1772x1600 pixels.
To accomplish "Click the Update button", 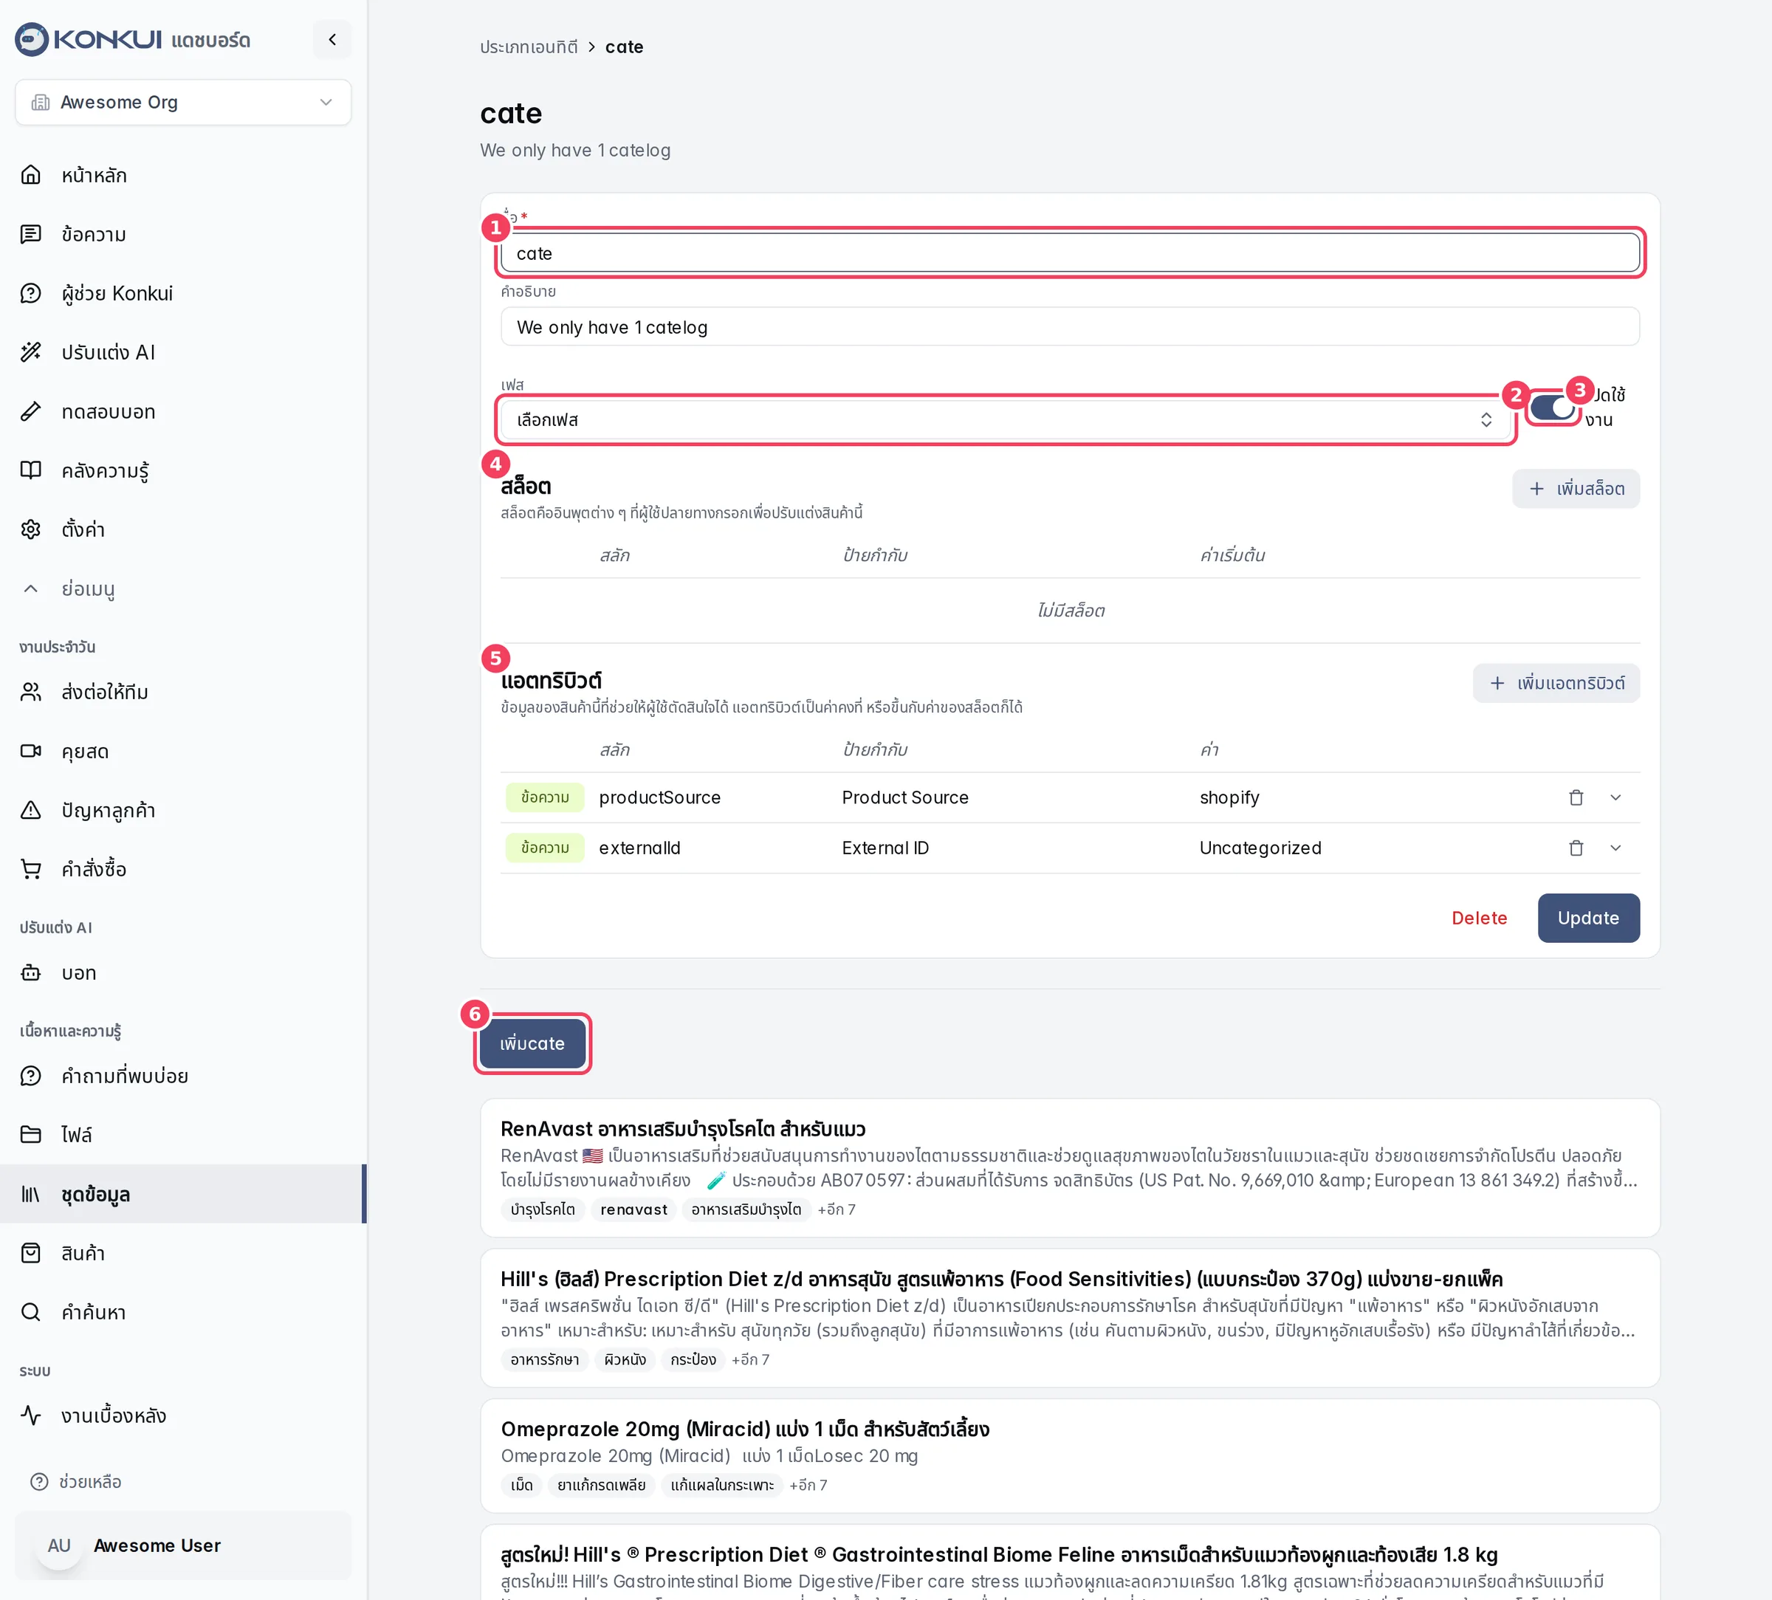I will 1588,918.
